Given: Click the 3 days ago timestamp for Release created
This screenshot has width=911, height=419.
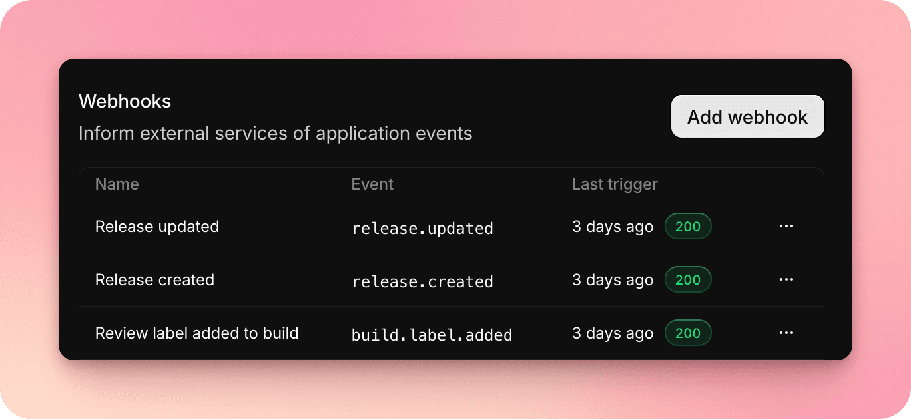Looking at the screenshot, I should (x=612, y=279).
